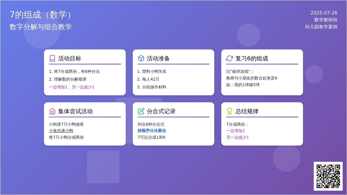Click the line 如：我的1球碰5球
The width and height of the screenshot is (347, 195).
pos(243,85)
